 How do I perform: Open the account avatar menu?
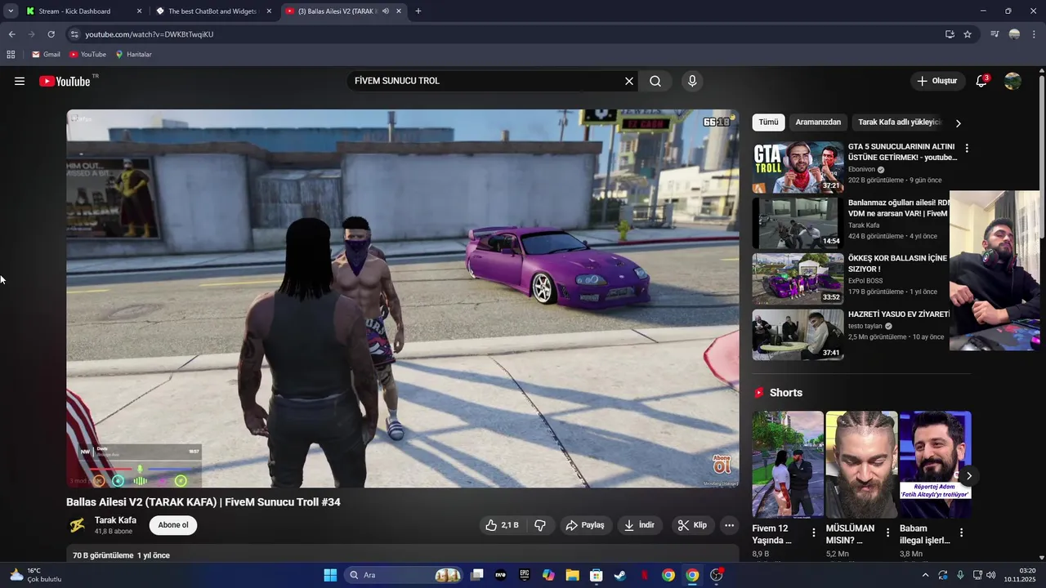coord(1012,81)
